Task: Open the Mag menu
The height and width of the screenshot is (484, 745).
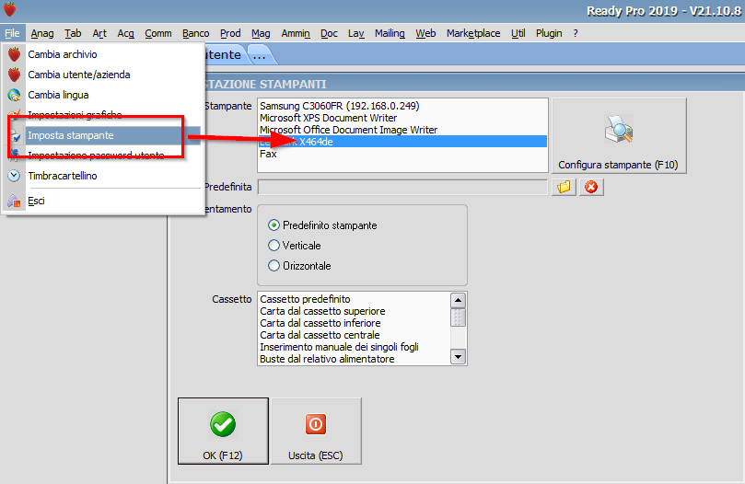Action: [x=261, y=33]
